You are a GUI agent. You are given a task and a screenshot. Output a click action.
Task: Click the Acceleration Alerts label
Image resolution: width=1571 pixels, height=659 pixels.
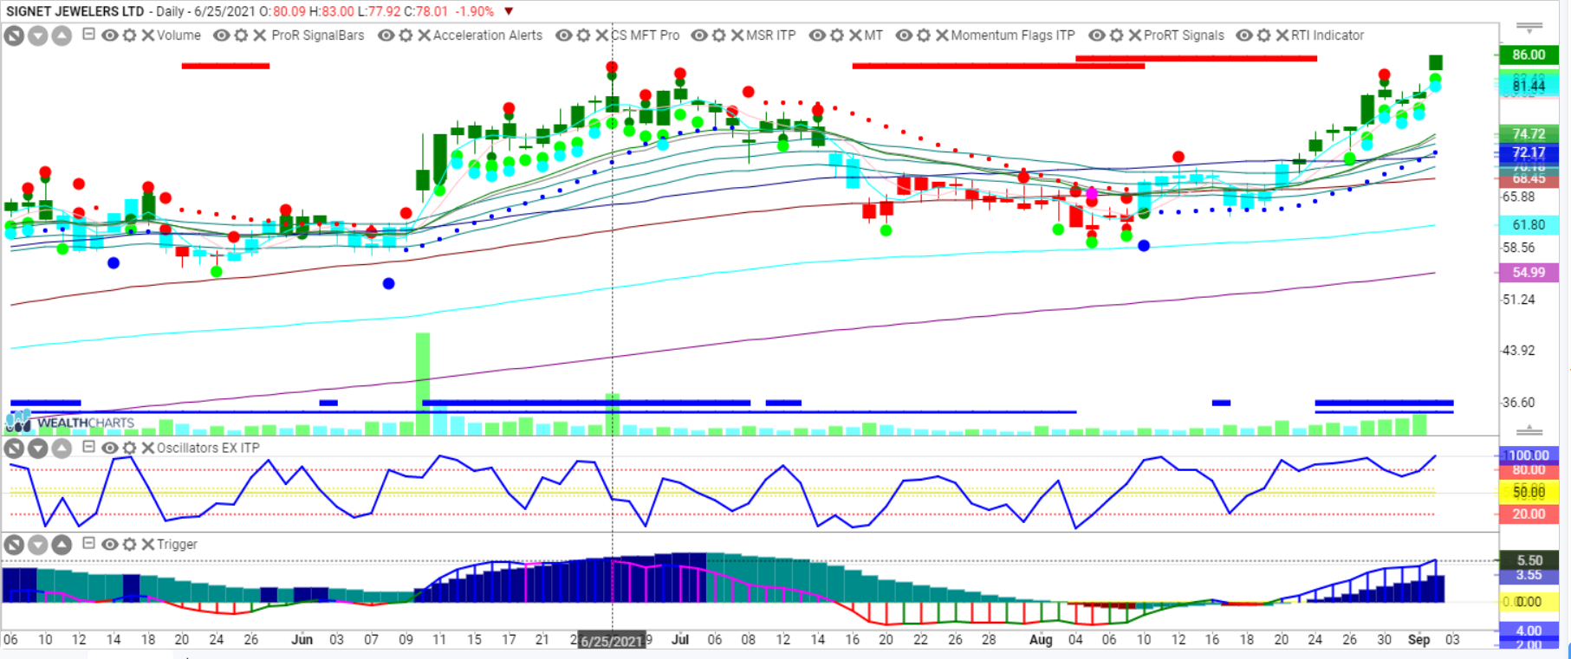488,36
